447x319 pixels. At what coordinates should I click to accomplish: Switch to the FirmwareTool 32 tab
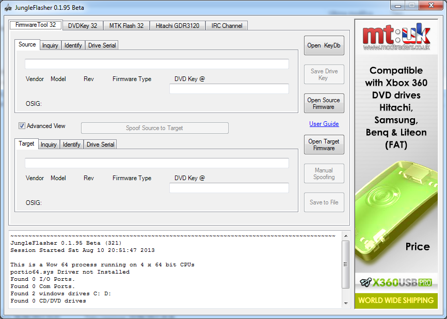pyautogui.click(x=36, y=25)
